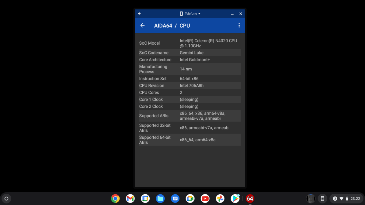Click the Wi-Fi status icon
This screenshot has width=365, height=205.
[341, 199]
